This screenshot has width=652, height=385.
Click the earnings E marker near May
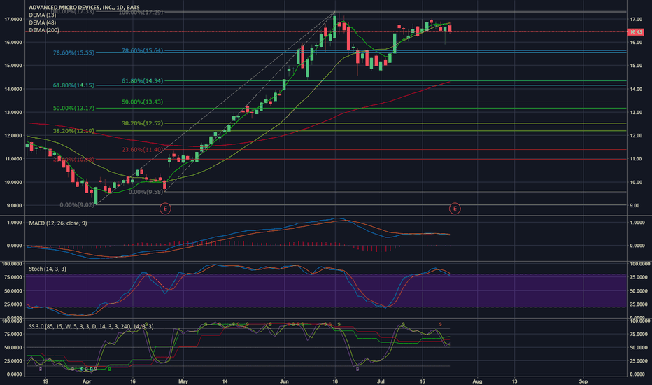(x=165, y=209)
